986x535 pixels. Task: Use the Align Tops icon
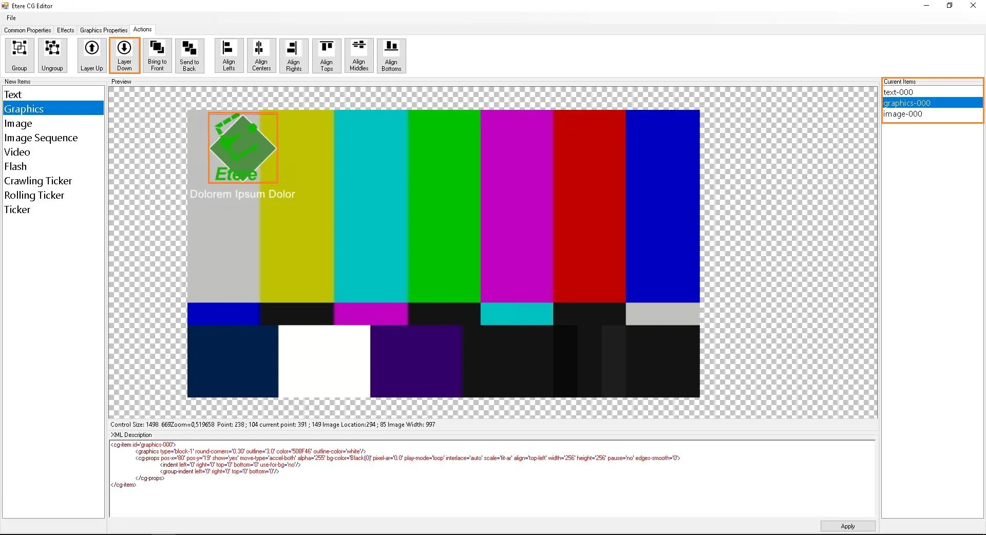327,55
